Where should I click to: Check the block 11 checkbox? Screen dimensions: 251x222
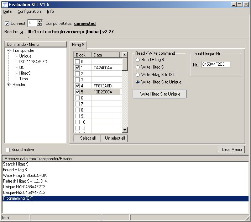click(x=77, y=128)
